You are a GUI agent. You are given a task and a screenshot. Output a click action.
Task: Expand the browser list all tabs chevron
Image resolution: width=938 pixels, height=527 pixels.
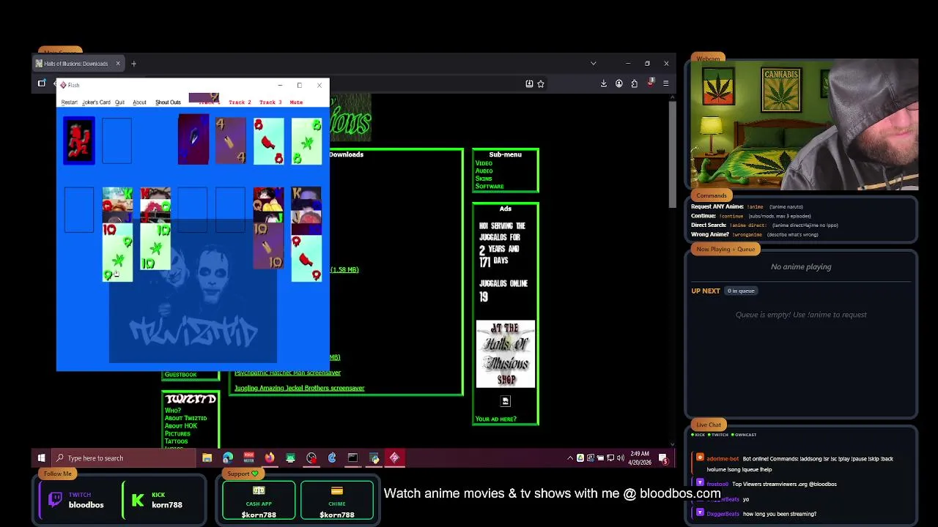pos(593,64)
